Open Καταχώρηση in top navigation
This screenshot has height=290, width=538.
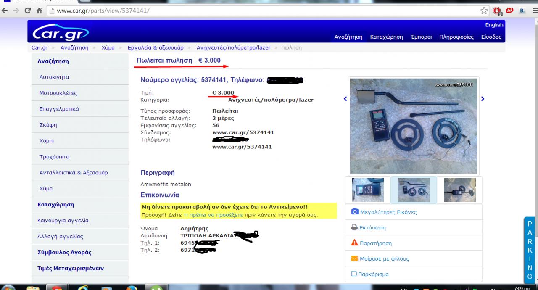click(386, 37)
